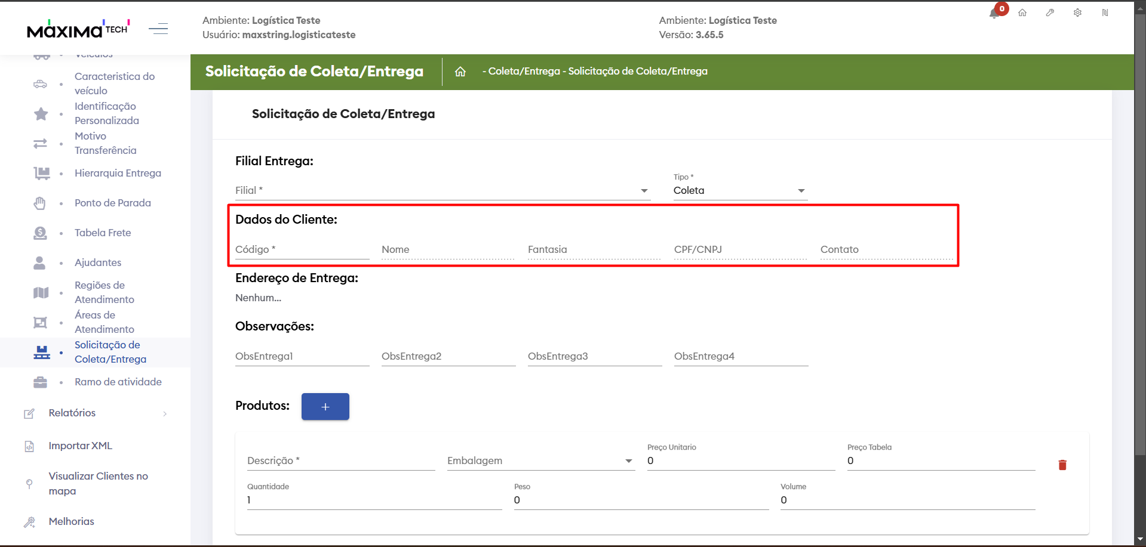
Task: Click the ObsEntrega1 text field
Action: click(x=302, y=357)
